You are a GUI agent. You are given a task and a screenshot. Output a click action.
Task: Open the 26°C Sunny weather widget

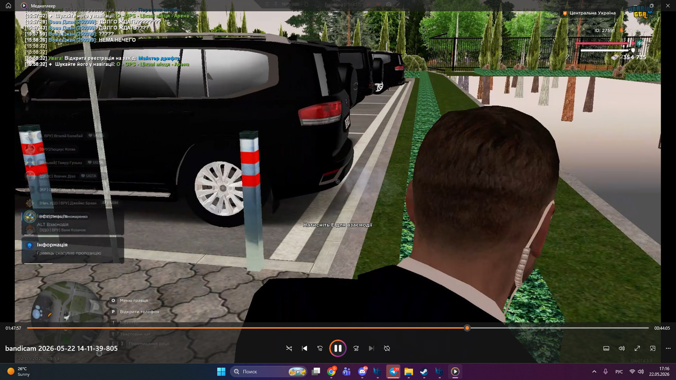click(x=18, y=372)
